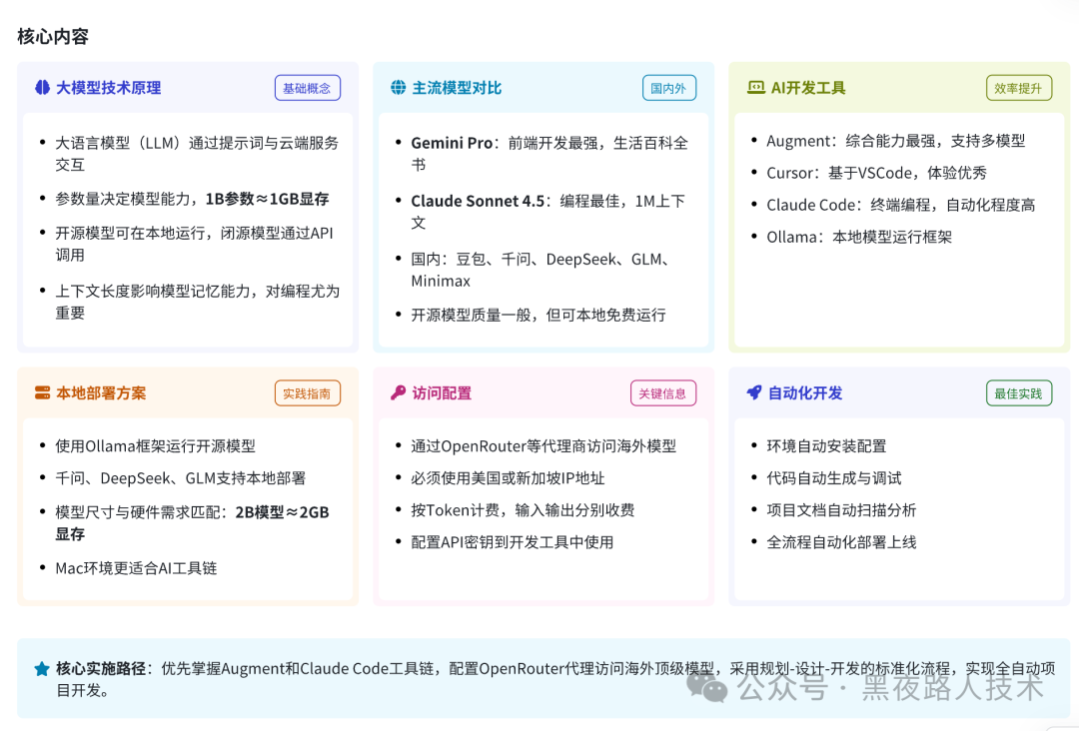Viewport: 1079px width, 731px height.
Task: Click the bold text 2B模型≈2GB显存
Action: point(192,522)
